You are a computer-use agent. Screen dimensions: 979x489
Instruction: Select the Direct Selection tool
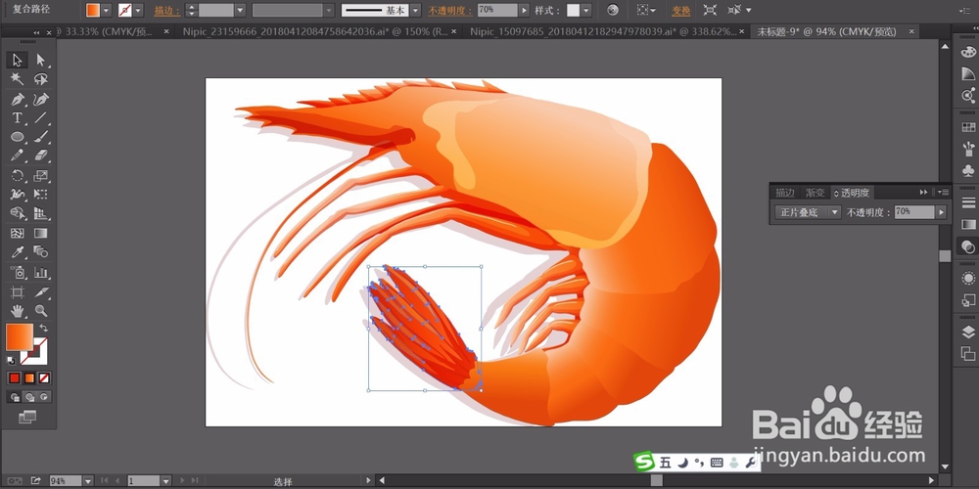click(40, 60)
